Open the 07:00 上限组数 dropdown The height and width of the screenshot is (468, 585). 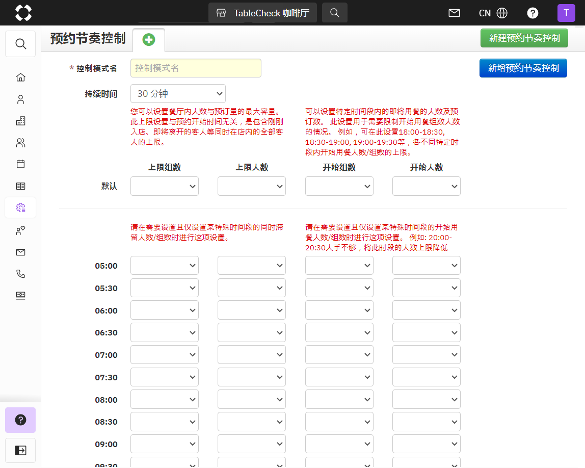(165, 354)
